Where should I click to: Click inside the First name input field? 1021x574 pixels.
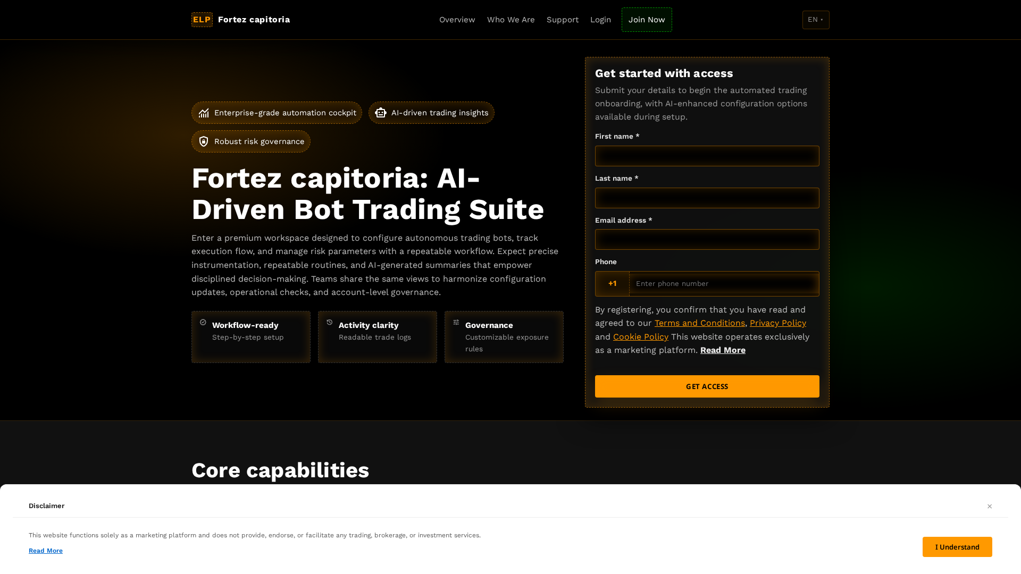click(x=707, y=156)
